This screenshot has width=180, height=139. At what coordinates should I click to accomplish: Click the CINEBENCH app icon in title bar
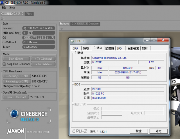point(2,3)
